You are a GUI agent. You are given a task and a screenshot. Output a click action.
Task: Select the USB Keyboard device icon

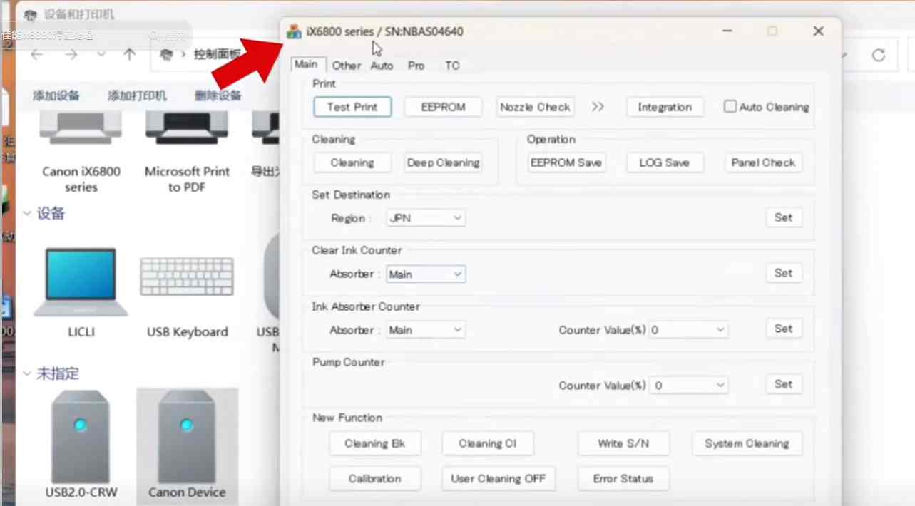click(x=187, y=277)
